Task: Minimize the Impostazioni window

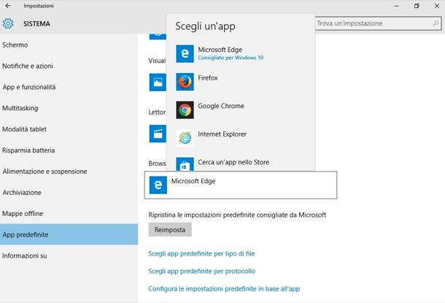Action: [x=397, y=6]
